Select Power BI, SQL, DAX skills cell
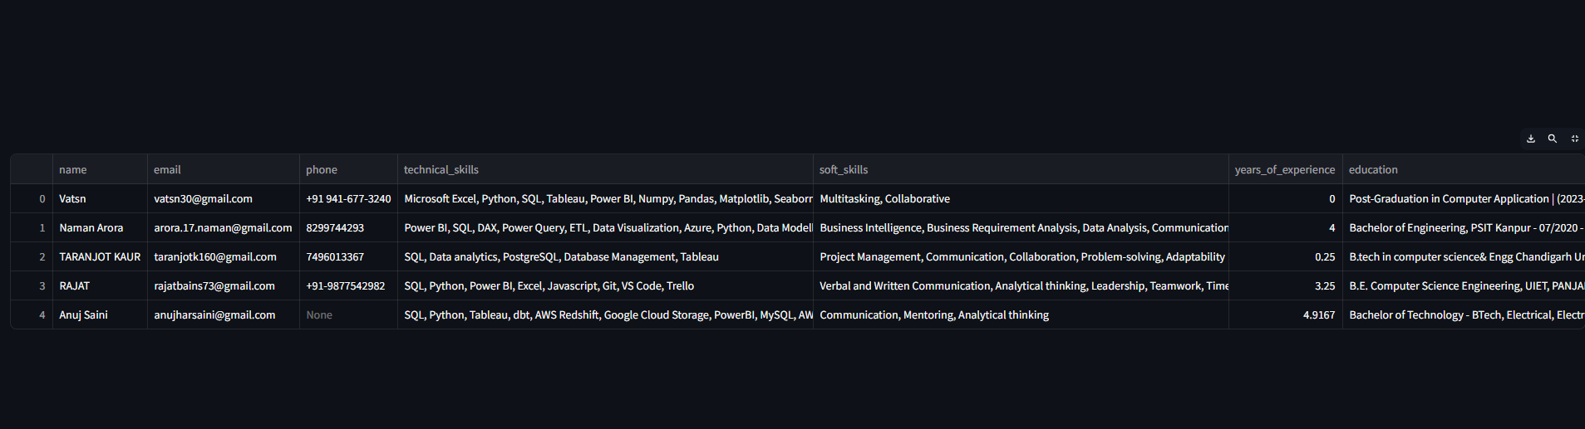 pyautogui.click(x=605, y=227)
